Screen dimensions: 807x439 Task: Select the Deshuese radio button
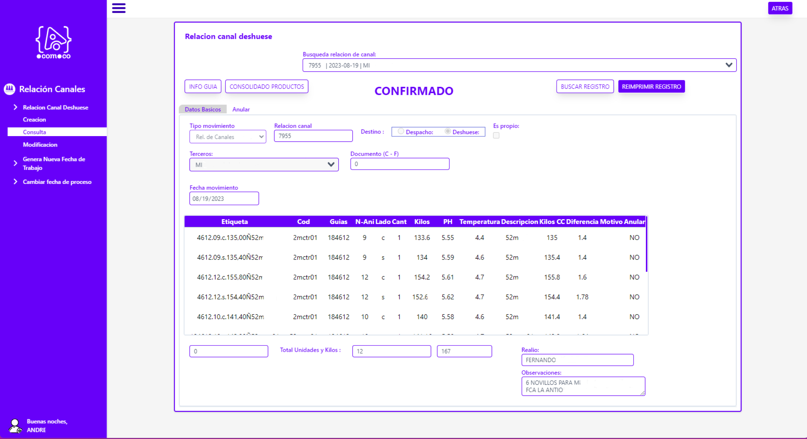click(448, 131)
